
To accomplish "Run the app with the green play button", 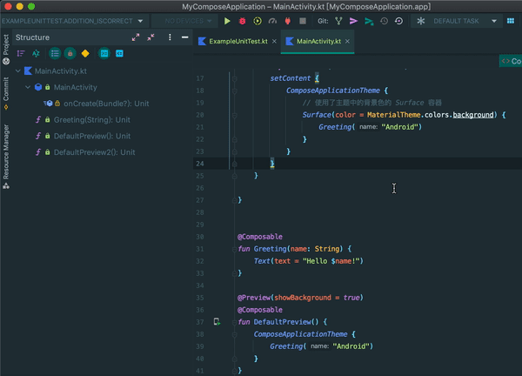I will [227, 21].
